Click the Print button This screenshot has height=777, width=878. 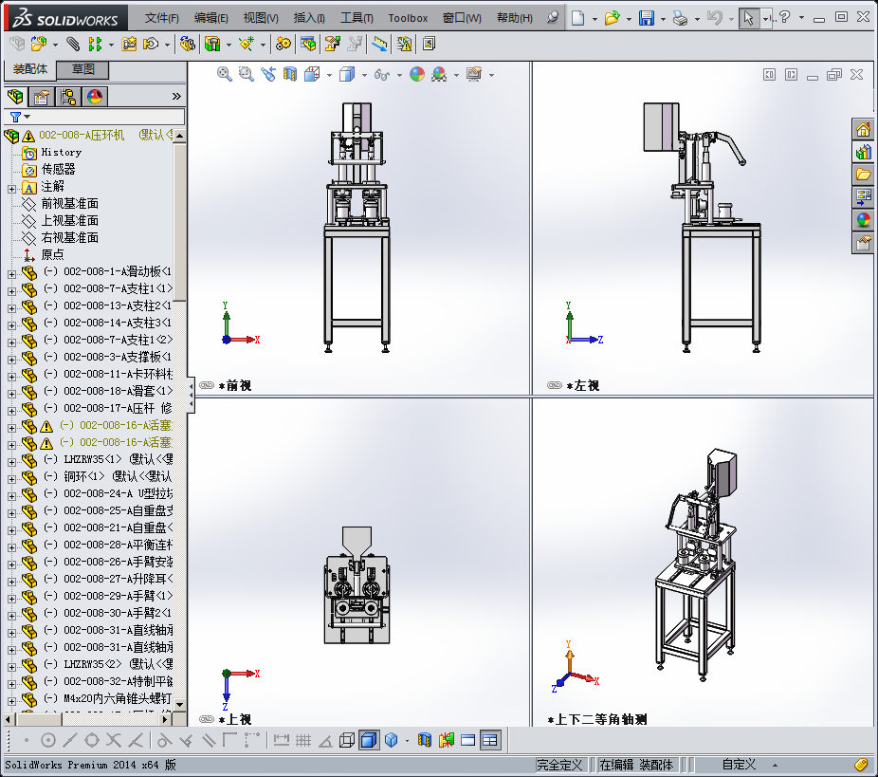click(x=681, y=18)
